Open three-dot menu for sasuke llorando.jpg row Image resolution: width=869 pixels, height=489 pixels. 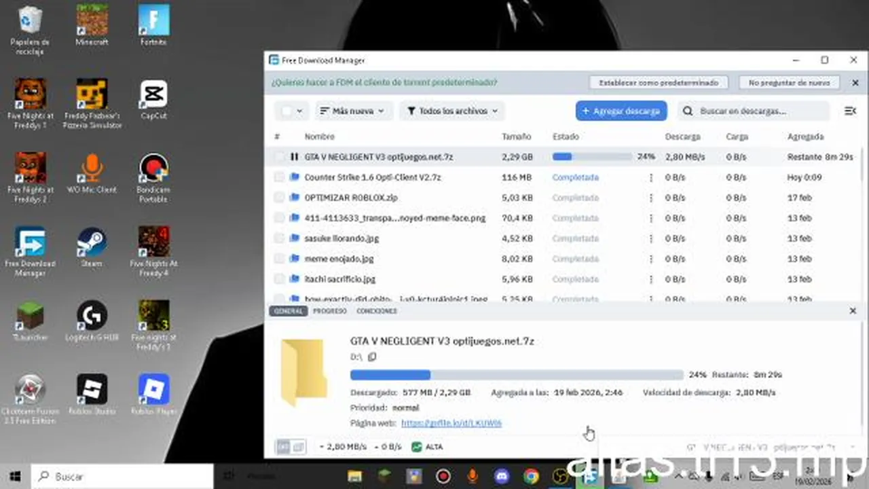click(651, 238)
